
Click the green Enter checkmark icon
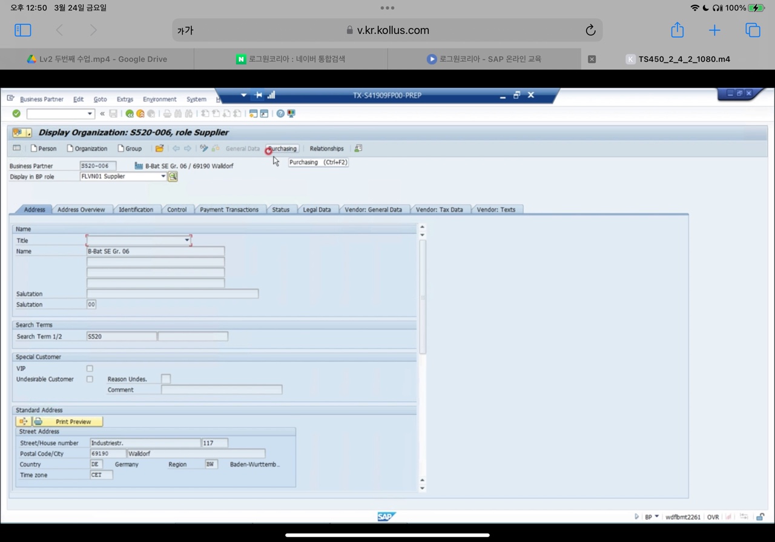16,113
